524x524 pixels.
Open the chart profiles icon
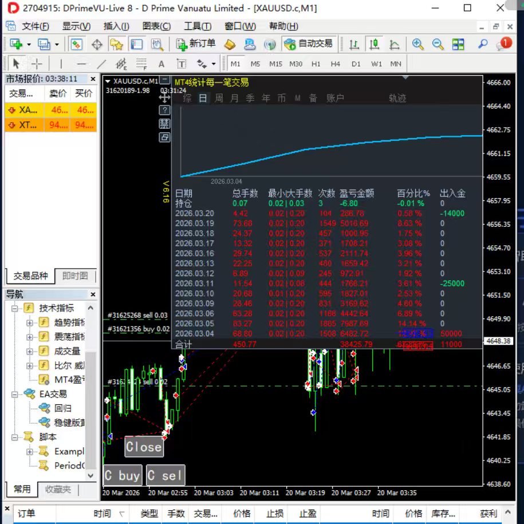point(44,44)
